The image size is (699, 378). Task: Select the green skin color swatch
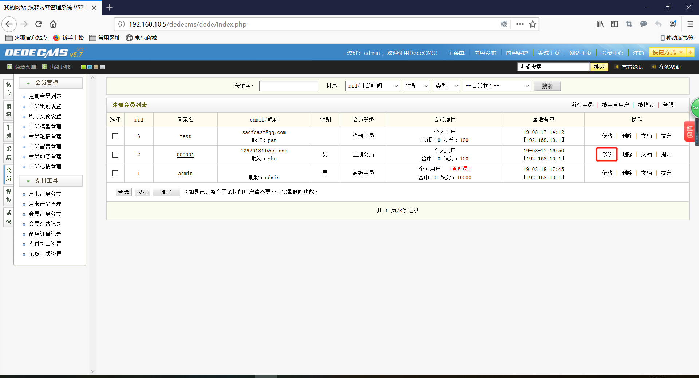tap(83, 67)
